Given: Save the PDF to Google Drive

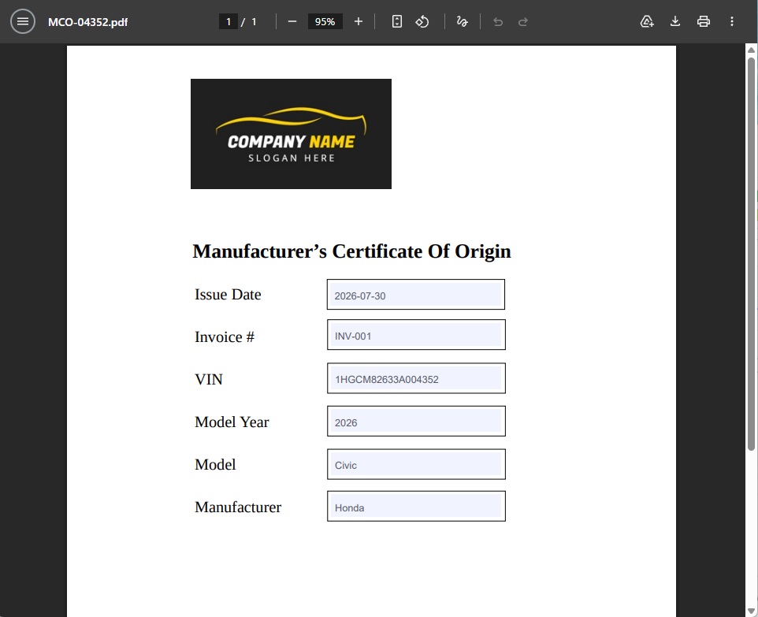Looking at the screenshot, I should pos(647,22).
